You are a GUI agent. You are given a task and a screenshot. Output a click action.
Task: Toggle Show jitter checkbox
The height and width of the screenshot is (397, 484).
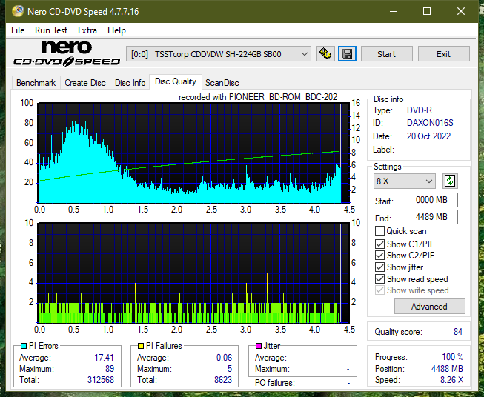pyautogui.click(x=379, y=267)
